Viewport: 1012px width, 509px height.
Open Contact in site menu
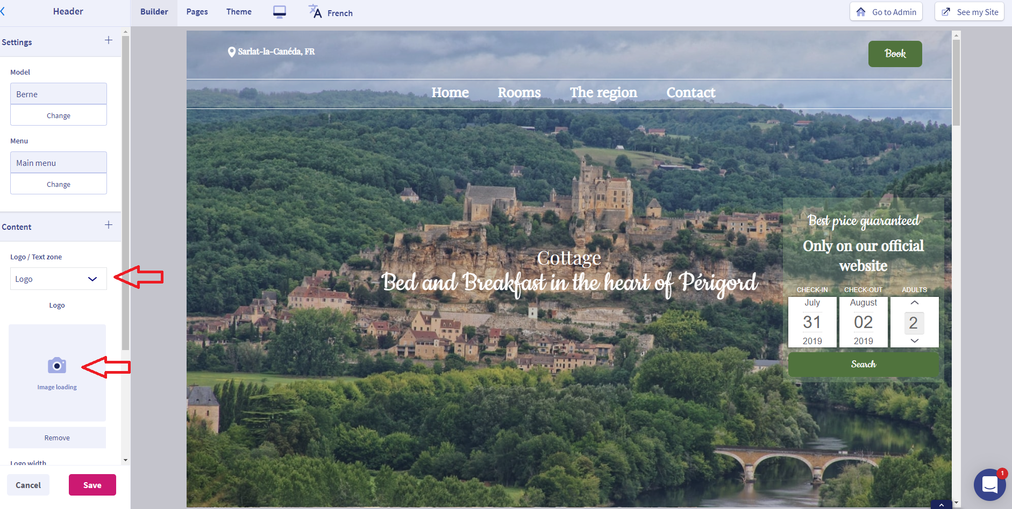pos(691,92)
